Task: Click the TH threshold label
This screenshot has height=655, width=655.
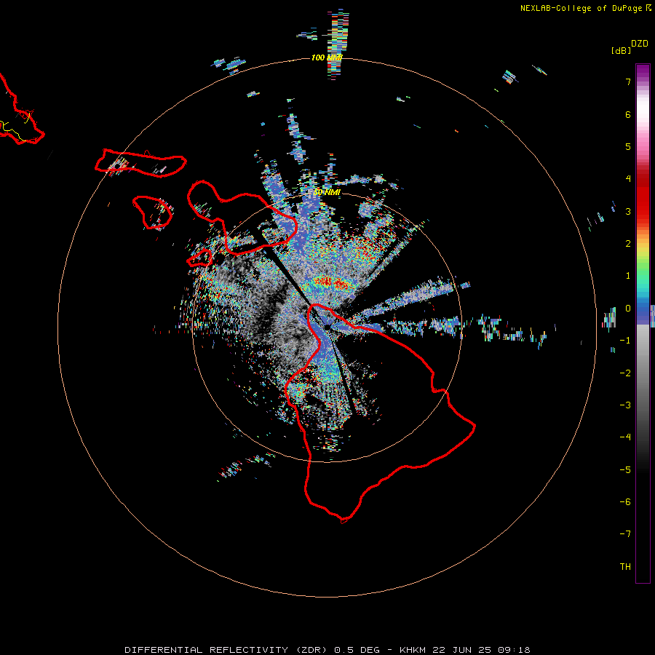Action: click(625, 567)
